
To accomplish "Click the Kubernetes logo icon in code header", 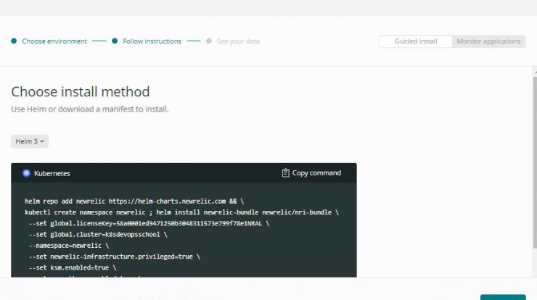I will coord(26,173).
